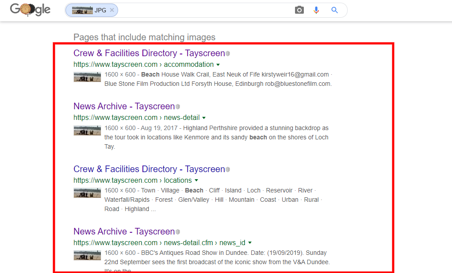This screenshot has width=452, height=273.
Task: Open thumbnail of the Antiques Road Show result
Action: pos(87,255)
